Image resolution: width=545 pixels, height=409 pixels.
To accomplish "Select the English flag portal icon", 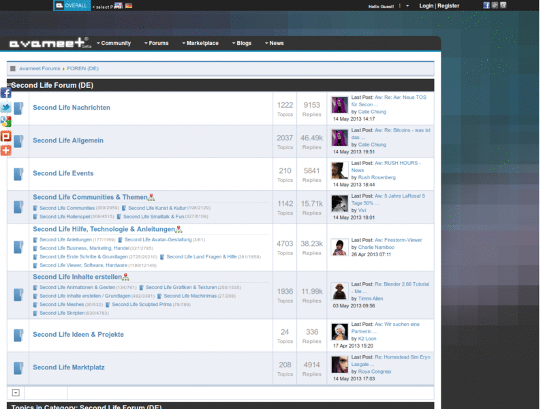I will (119, 5).
